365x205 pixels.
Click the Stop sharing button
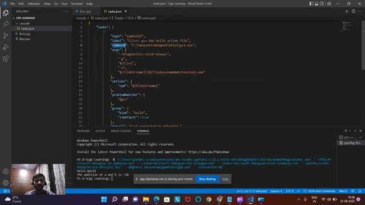[207, 179]
